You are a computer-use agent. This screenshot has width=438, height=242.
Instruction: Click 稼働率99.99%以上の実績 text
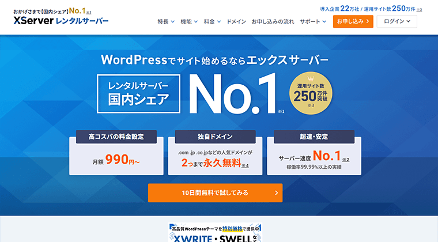tap(314, 167)
